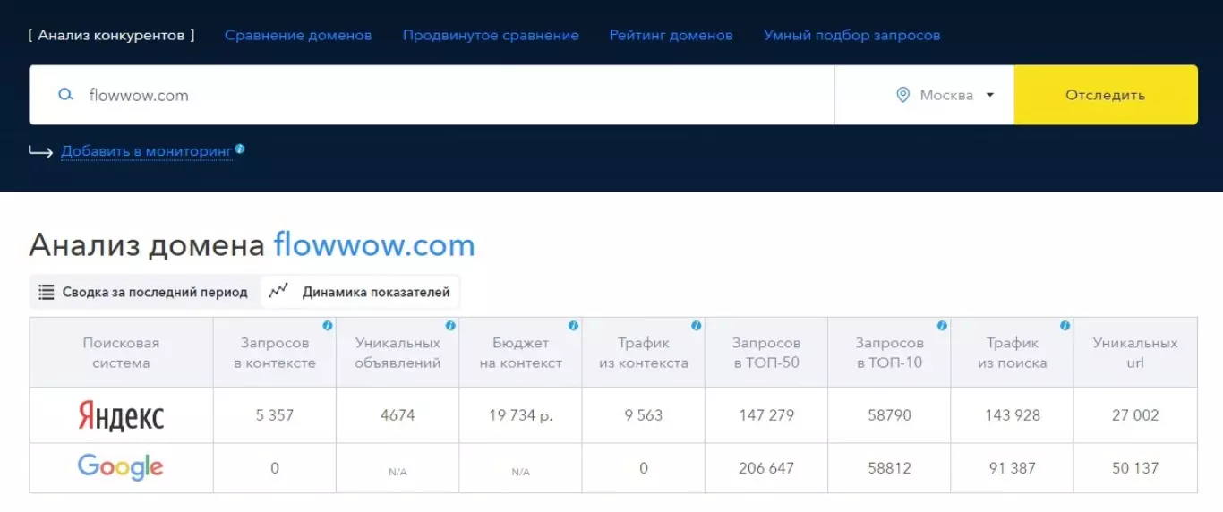Click the location pin icon near Москва

click(x=902, y=95)
